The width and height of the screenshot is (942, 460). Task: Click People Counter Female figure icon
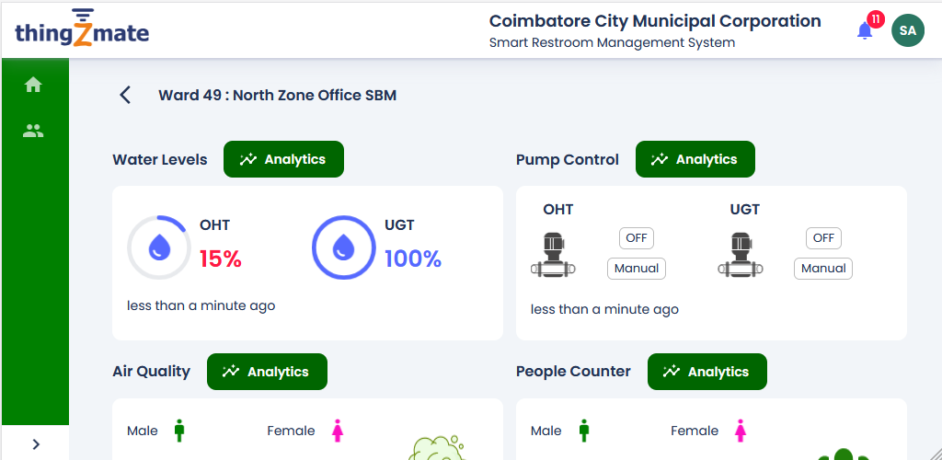coord(741,431)
